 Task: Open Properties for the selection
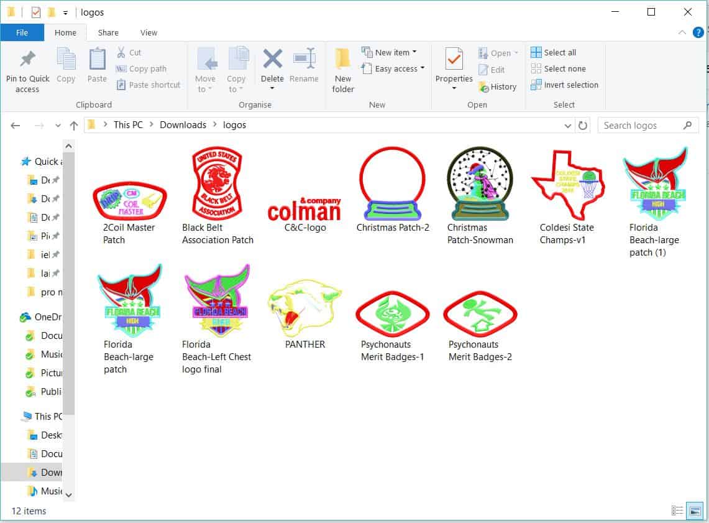coord(453,68)
